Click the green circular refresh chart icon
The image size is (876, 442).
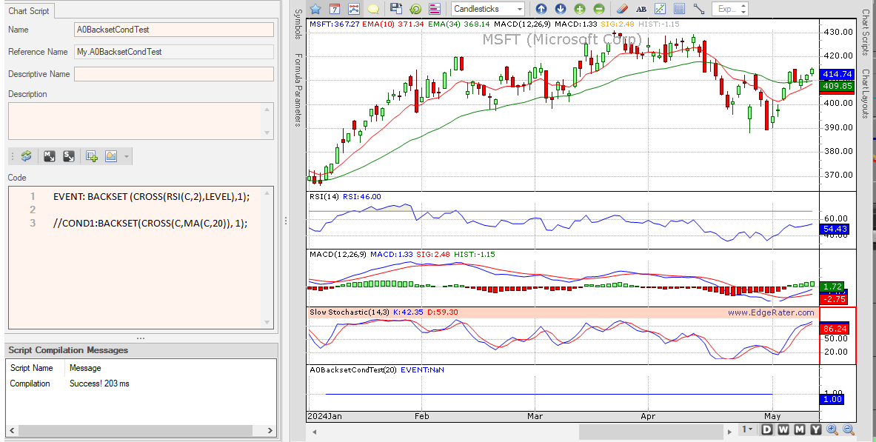tap(415, 9)
